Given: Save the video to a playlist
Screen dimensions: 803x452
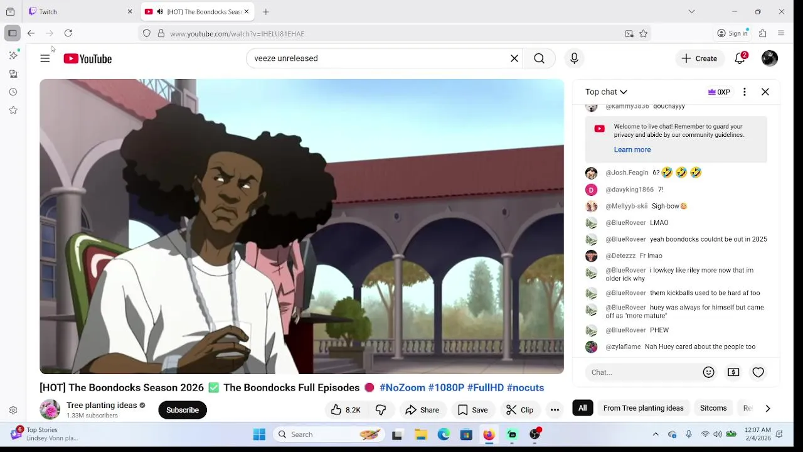Looking at the screenshot, I should pyautogui.click(x=473, y=410).
